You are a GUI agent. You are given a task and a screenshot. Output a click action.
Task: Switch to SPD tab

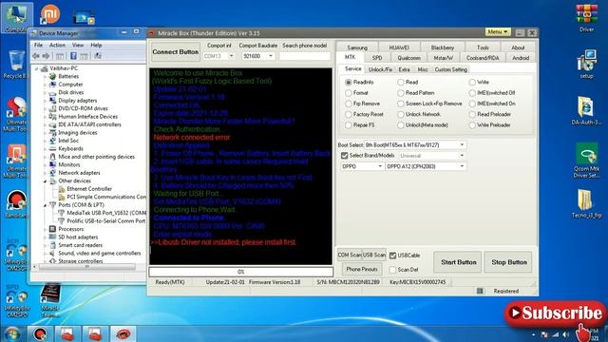pyautogui.click(x=377, y=58)
